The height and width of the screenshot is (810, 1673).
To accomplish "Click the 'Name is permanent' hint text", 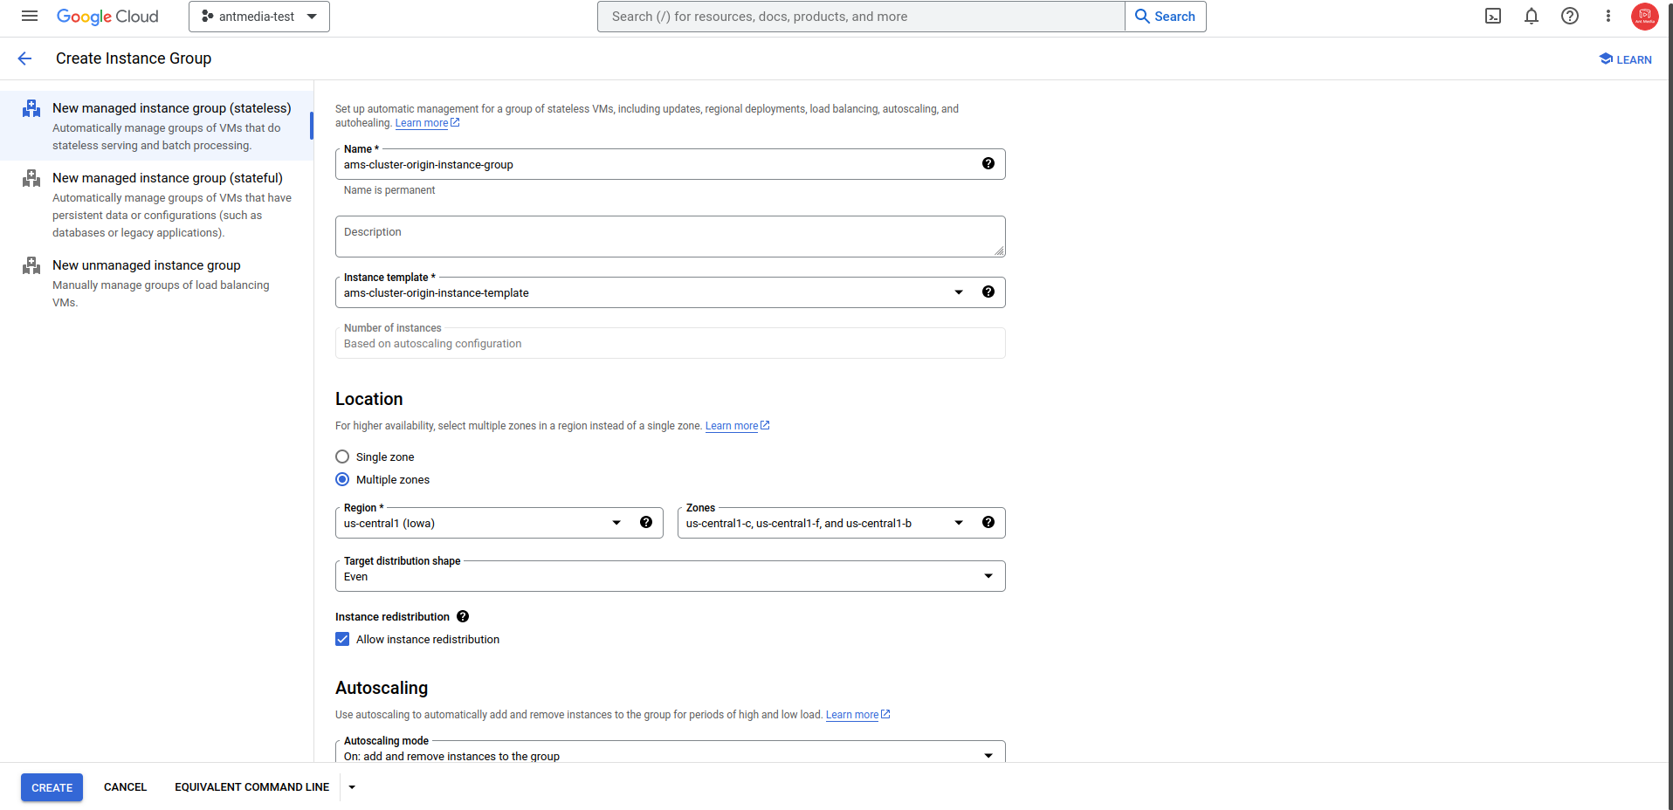I will tap(389, 190).
